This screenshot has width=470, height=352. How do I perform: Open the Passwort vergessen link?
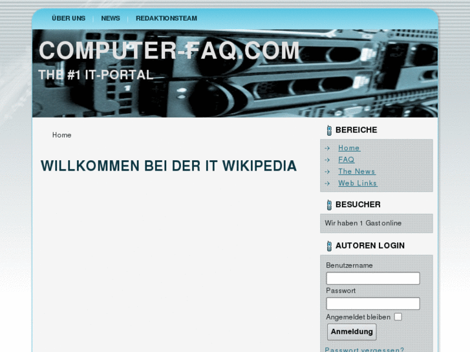coord(365,349)
